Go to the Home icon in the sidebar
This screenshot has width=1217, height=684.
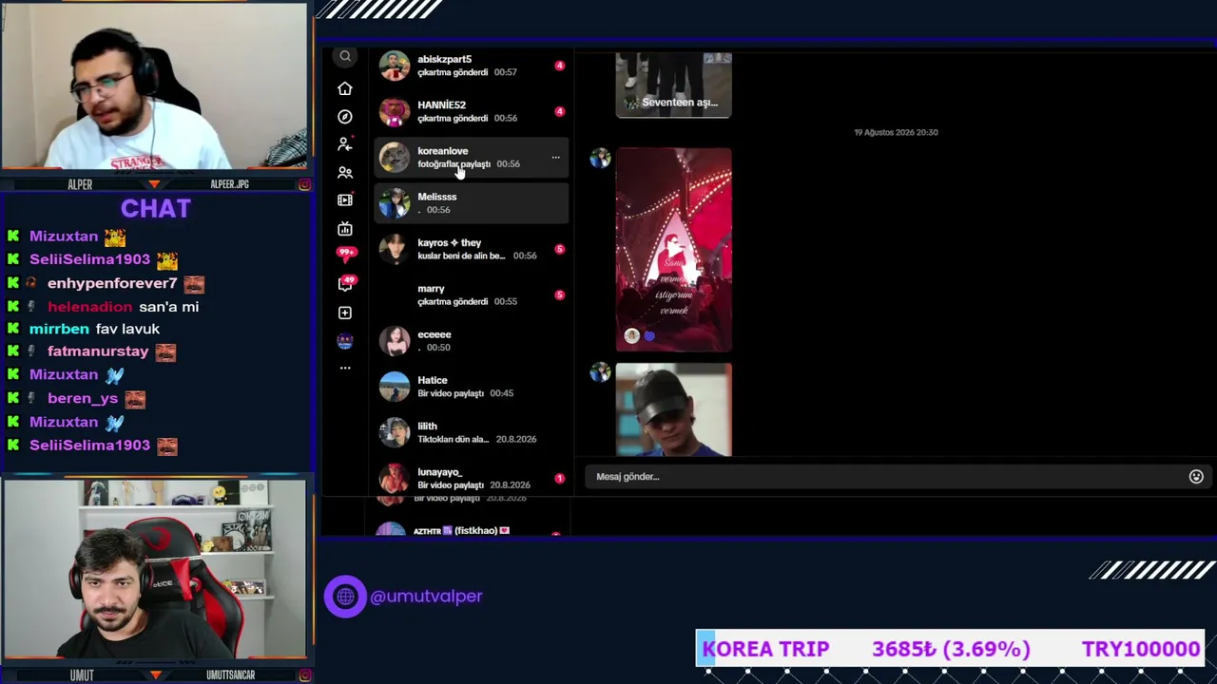[345, 88]
